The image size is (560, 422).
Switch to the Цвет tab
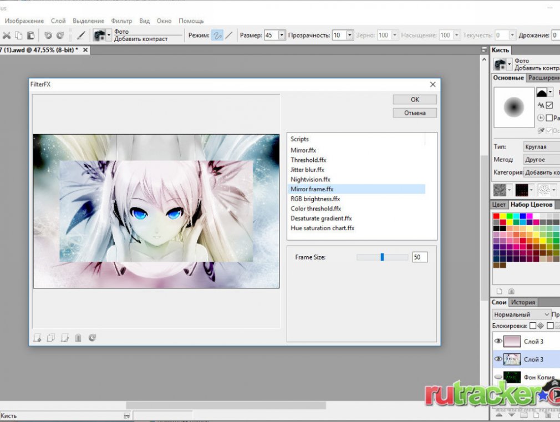pyautogui.click(x=498, y=205)
